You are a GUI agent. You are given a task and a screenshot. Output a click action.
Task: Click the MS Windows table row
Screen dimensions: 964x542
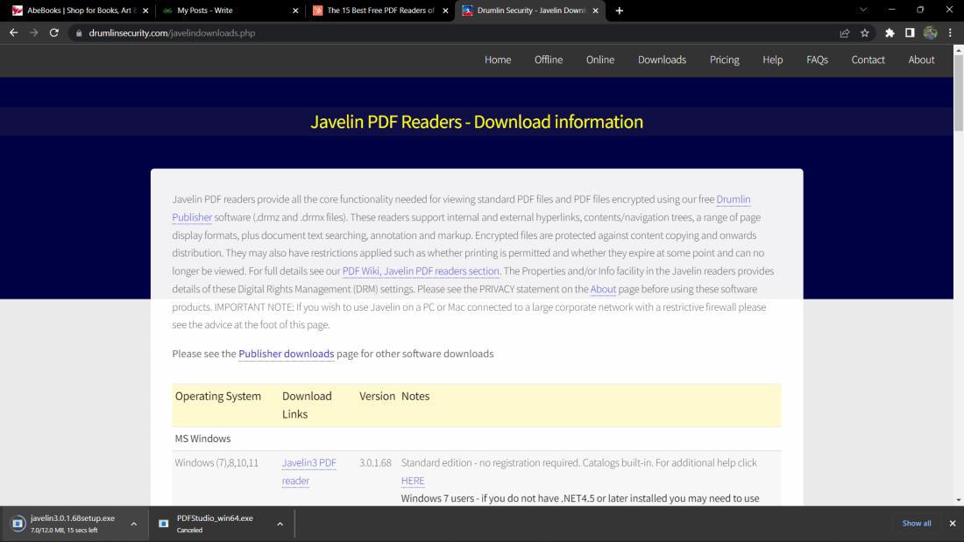[477, 439]
